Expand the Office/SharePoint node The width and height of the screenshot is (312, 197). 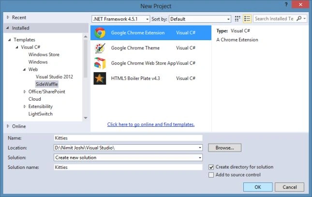[x=25, y=91]
